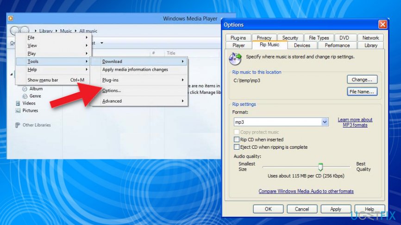Click the C:\temp\mp3 rip location path
The width and height of the screenshot is (401, 225).
[x=247, y=80]
